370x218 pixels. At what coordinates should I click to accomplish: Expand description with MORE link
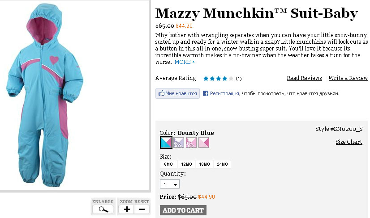(x=185, y=62)
